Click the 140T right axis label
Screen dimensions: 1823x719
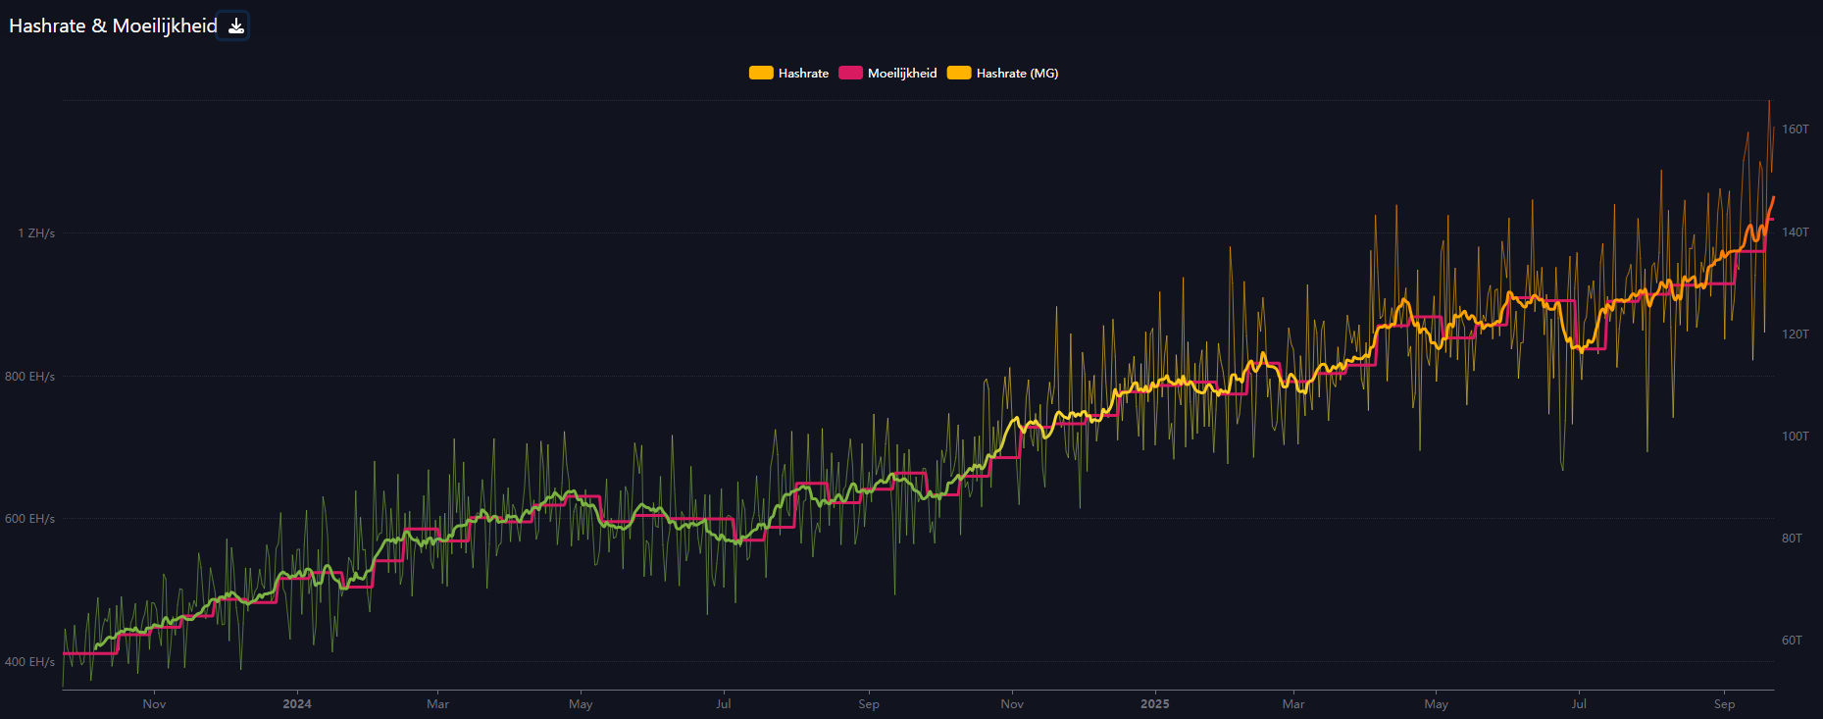1795,232
